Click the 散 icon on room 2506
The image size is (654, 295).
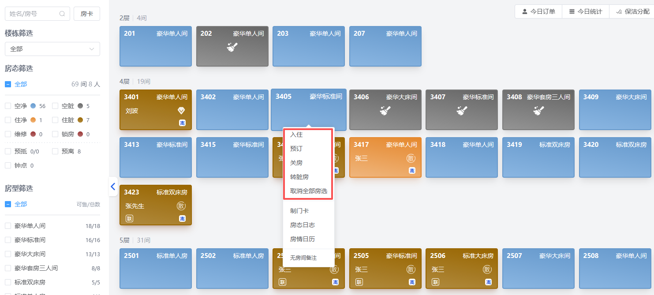click(487, 269)
